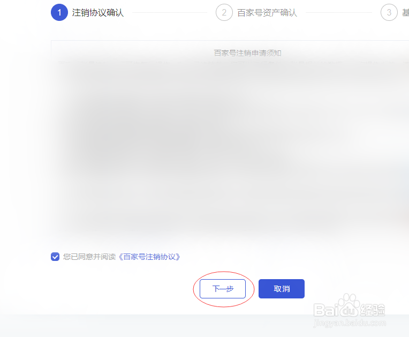The height and width of the screenshot is (337, 409).
Task: Click the Bai letters of the Baidu watermark
Action: (x=325, y=310)
